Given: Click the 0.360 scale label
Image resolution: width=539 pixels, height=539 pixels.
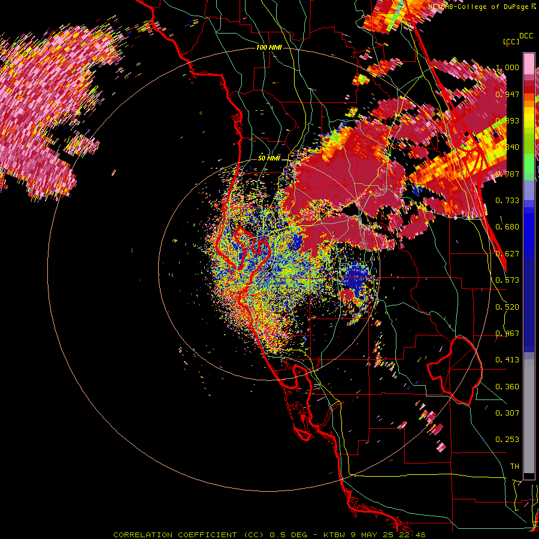Looking at the screenshot, I should (507, 387).
